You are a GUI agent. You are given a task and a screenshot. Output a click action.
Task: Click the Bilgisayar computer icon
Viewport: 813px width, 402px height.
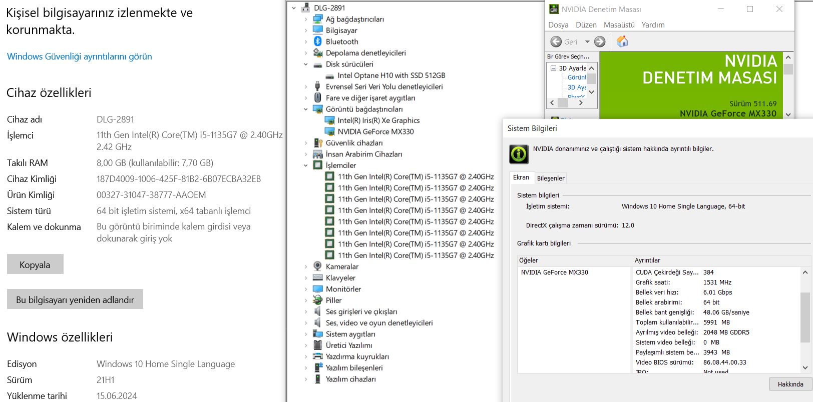point(317,30)
